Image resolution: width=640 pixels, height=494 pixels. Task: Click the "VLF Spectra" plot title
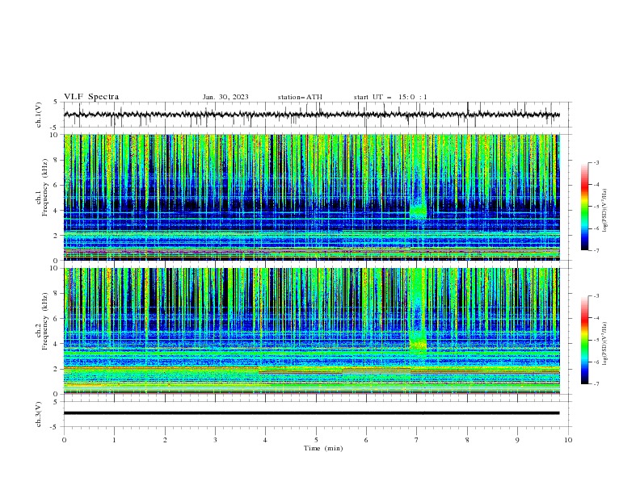tap(91, 97)
